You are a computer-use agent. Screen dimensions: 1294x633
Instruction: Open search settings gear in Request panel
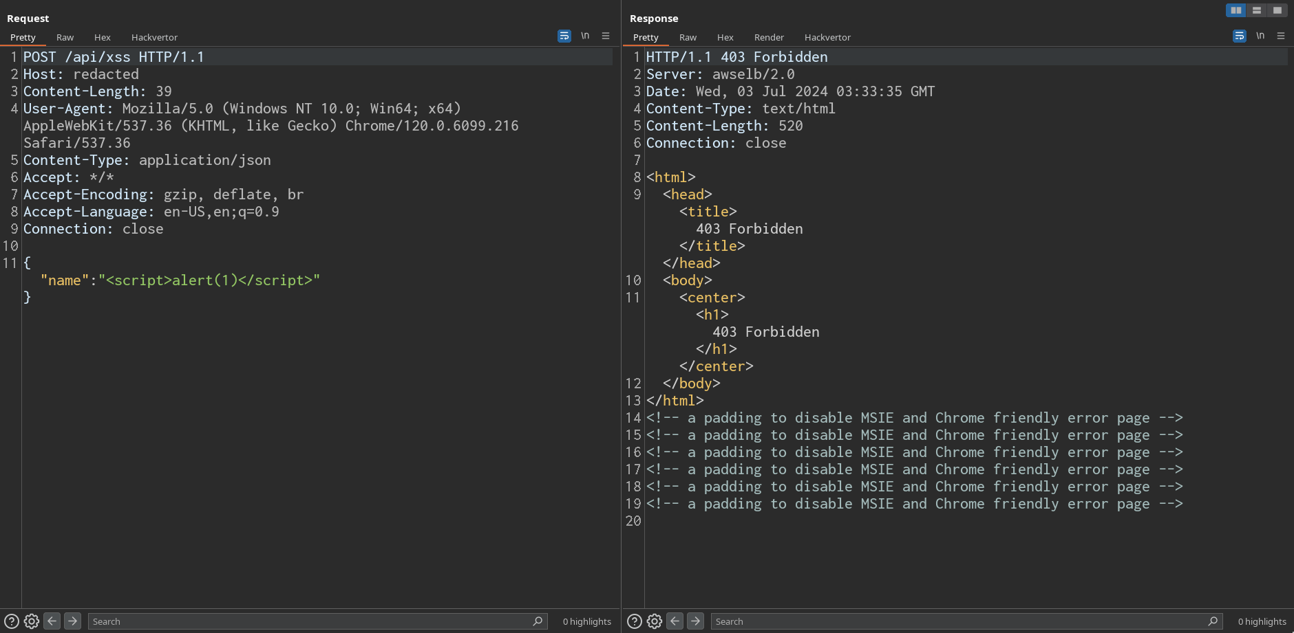point(32,621)
